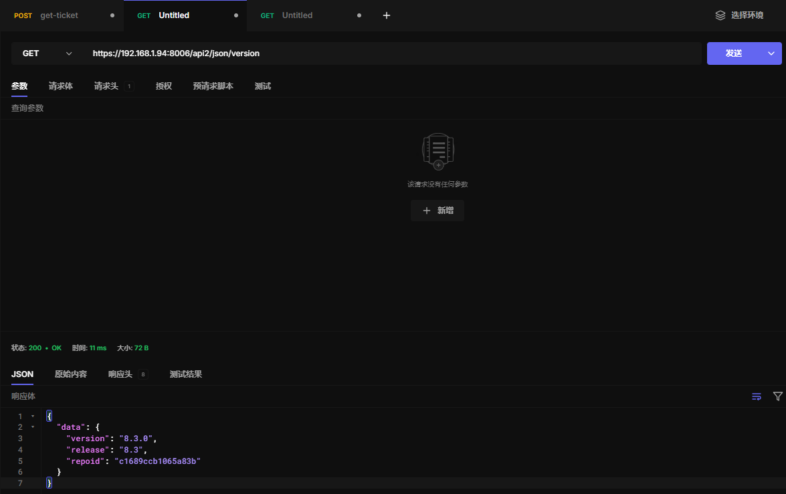Collapse the "data" object fold arrow
This screenshot has width=786, height=494.
pyautogui.click(x=33, y=427)
